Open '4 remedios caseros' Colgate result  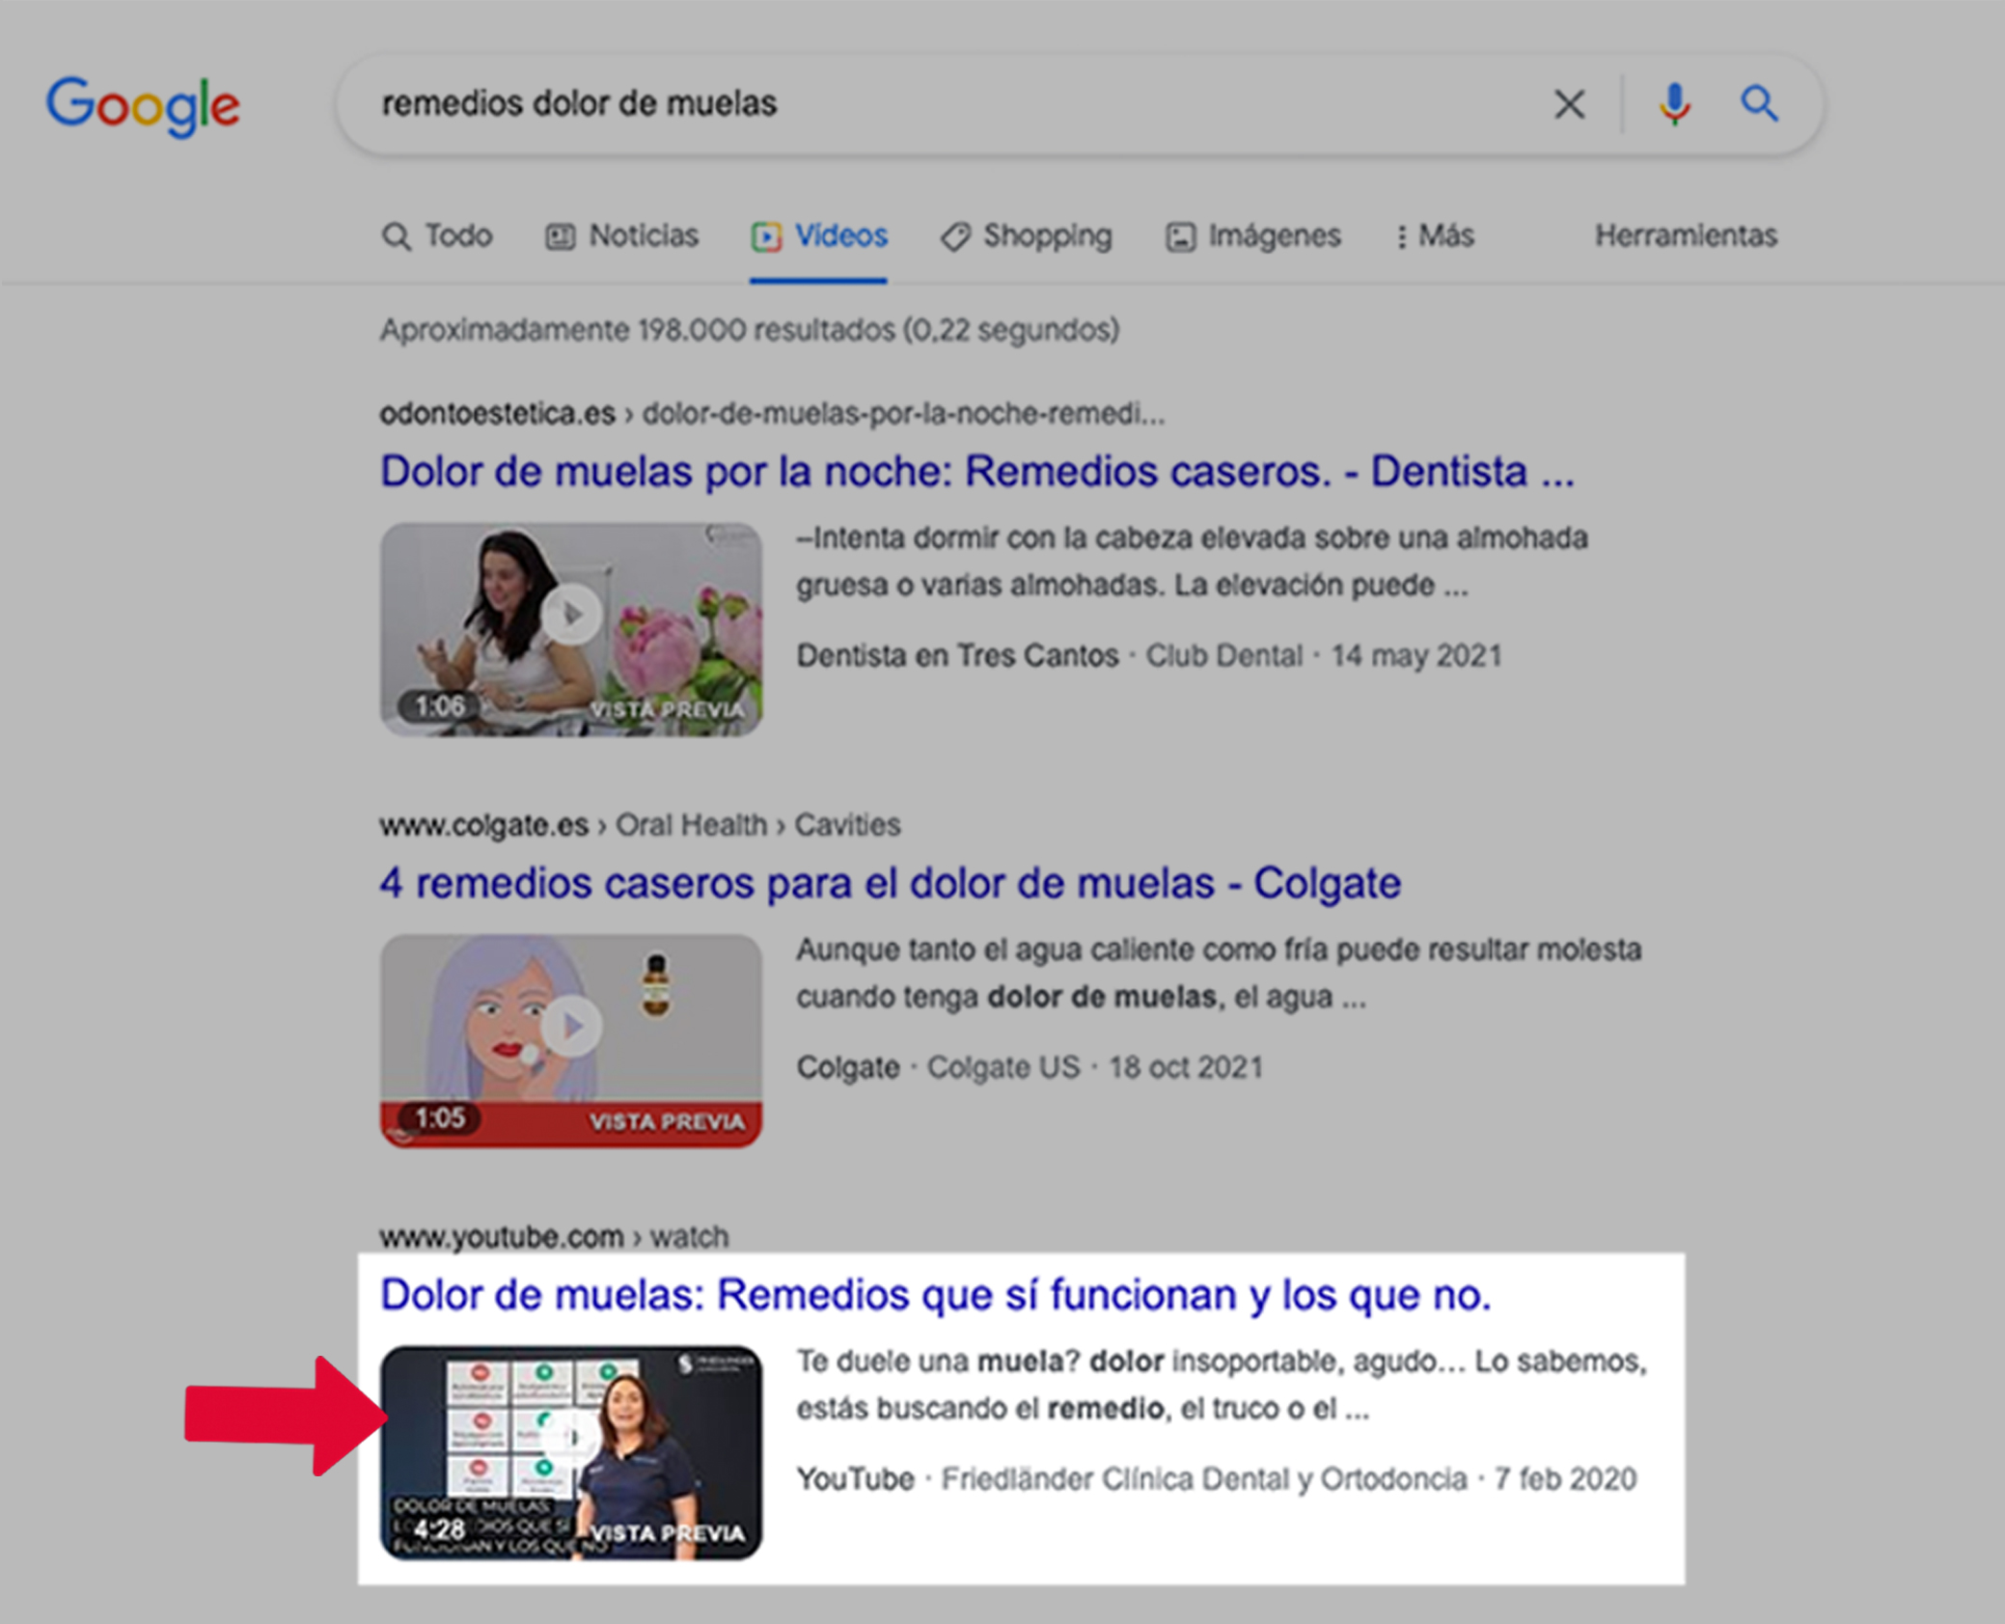890,883
